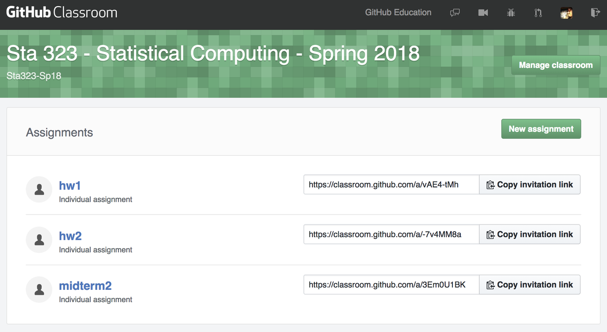This screenshot has width=607, height=332.
Task: Create a New assignment
Action: point(541,129)
